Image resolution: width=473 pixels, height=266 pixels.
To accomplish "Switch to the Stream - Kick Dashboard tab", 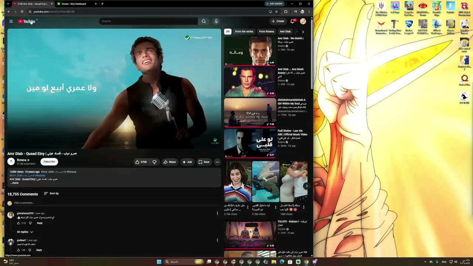I will pyautogui.click(x=76, y=4).
